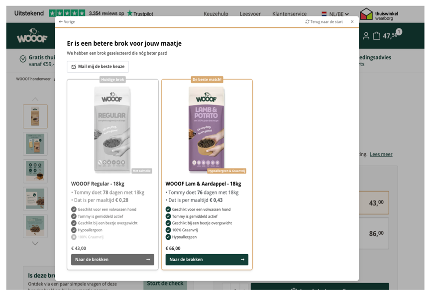Open Lam & Aardappel Naar de brokken button
The height and width of the screenshot is (295, 430).
point(207,259)
